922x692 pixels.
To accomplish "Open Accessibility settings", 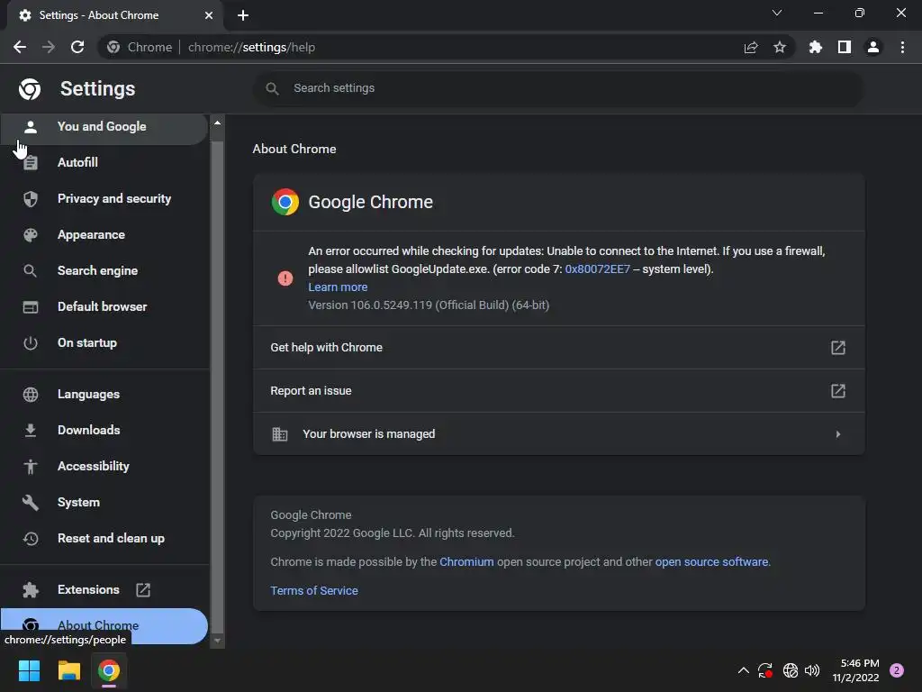I will click(104, 466).
